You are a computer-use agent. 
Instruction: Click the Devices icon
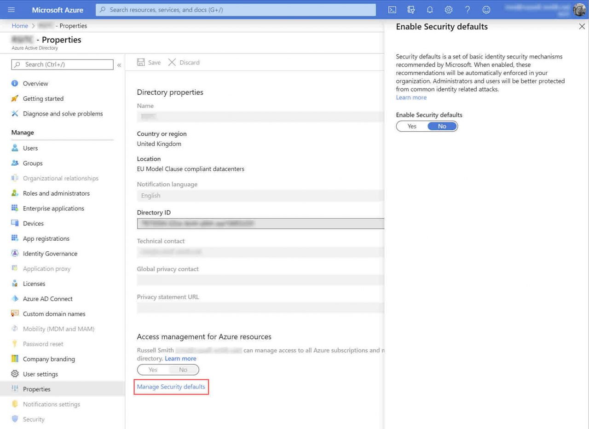tap(15, 223)
